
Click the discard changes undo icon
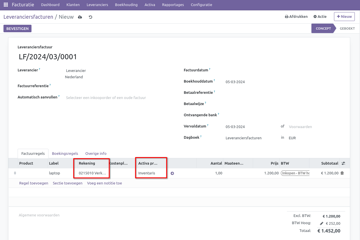point(90,17)
